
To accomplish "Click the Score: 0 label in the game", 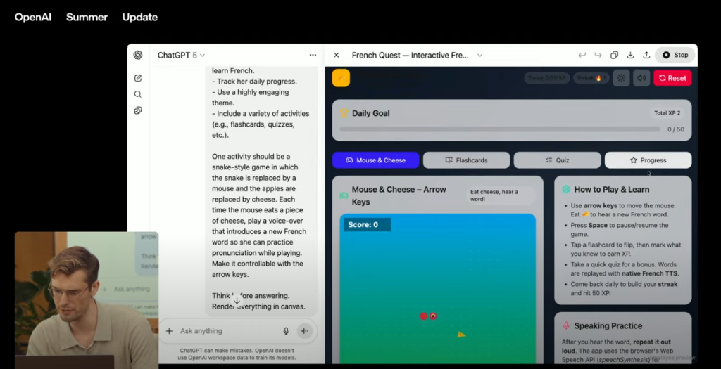I will pyautogui.click(x=367, y=224).
